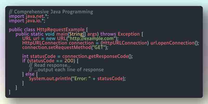The image size is (208, 104).
Task: Click 'getResponseCode' method call
Action: 108,56
